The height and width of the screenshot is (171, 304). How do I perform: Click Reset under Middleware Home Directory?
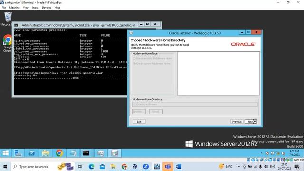pyautogui.click(x=156, y=112)
